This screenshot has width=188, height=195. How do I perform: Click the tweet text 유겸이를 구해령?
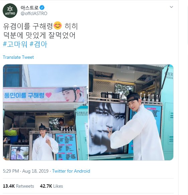(28, 26)
